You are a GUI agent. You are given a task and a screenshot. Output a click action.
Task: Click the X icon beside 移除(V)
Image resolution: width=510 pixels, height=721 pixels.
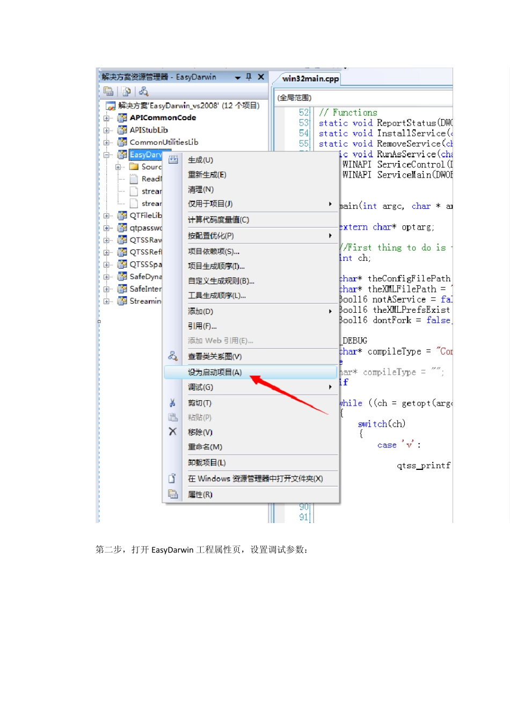[x=173, y=431]
